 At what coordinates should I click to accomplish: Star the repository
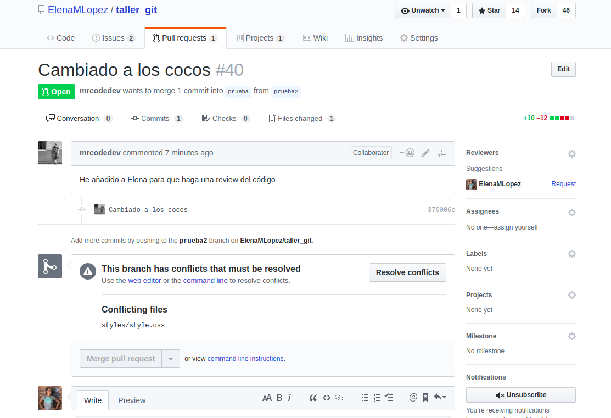tap(489, 10)
